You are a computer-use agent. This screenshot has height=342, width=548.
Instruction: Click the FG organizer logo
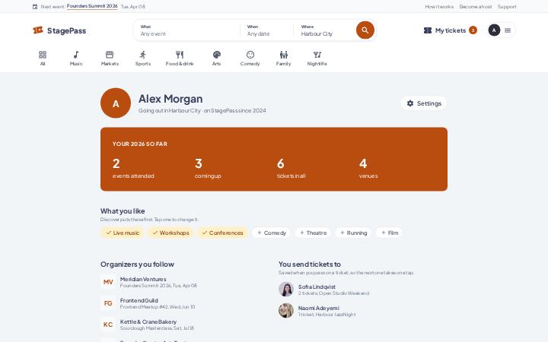pyautogui.click(x=108, y=303)
